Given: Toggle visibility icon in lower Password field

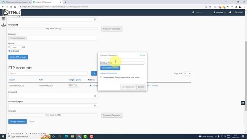Looking at the screenshot, I should click(95, 96).
